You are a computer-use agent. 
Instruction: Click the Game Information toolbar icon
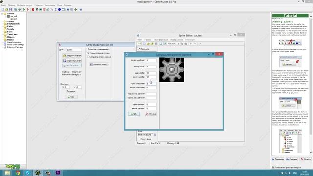tap(68, 9)
